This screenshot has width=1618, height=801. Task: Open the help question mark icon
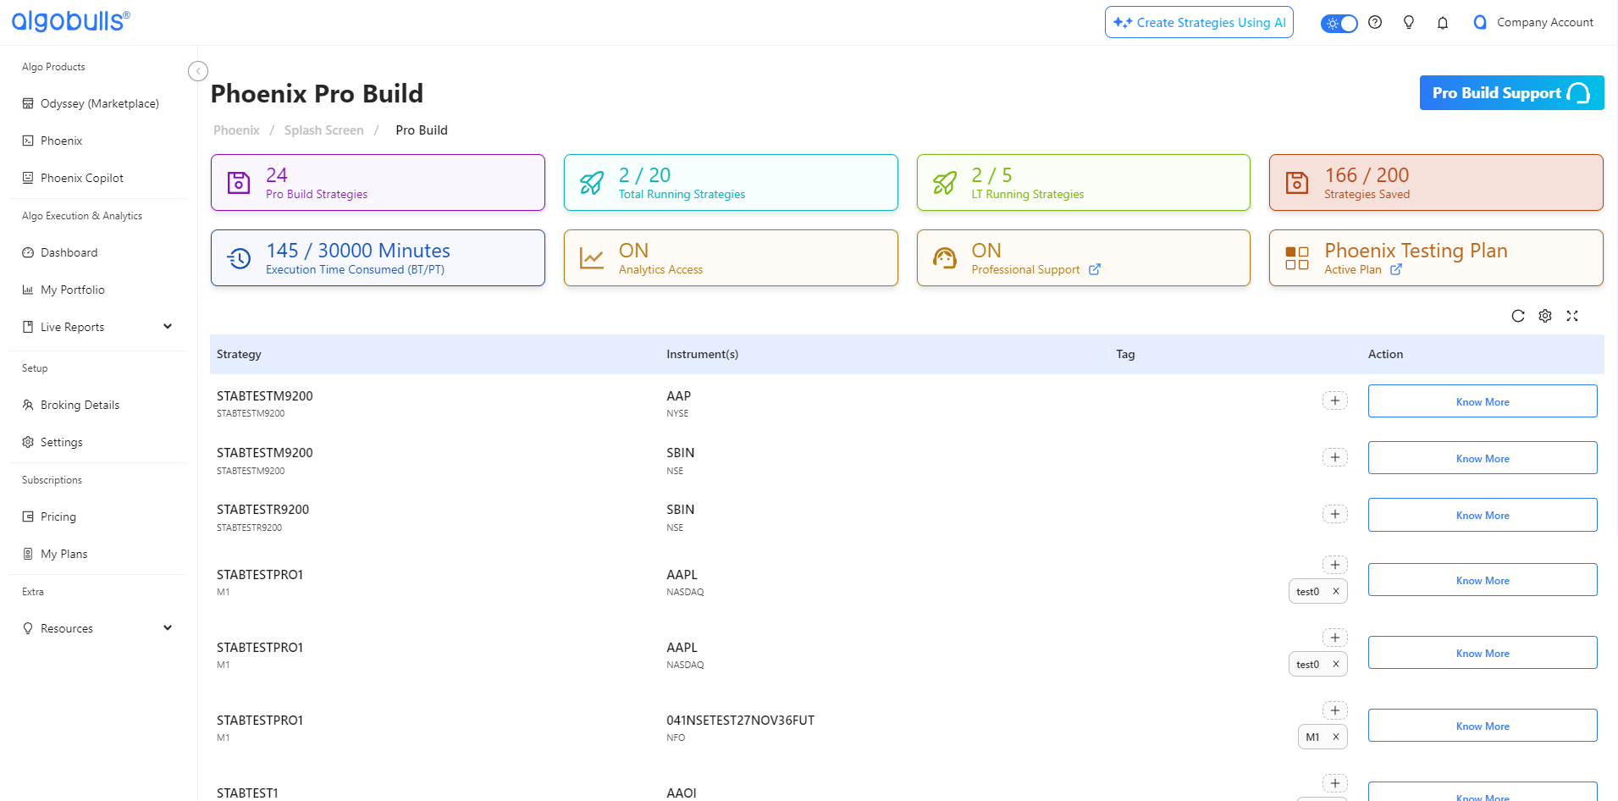1375,23
